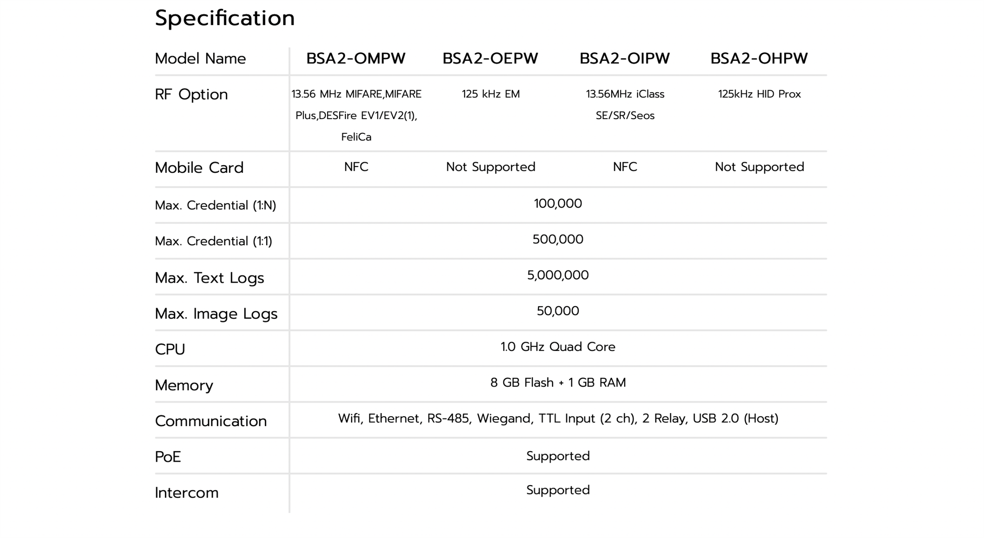
Task: Click the SE/SR/Seos text
Action: click(625, 116)
